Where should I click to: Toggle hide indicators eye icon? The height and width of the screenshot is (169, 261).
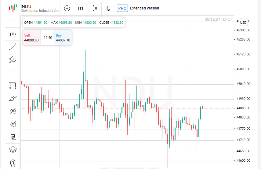pyautogui.click(x=13, y=124)
